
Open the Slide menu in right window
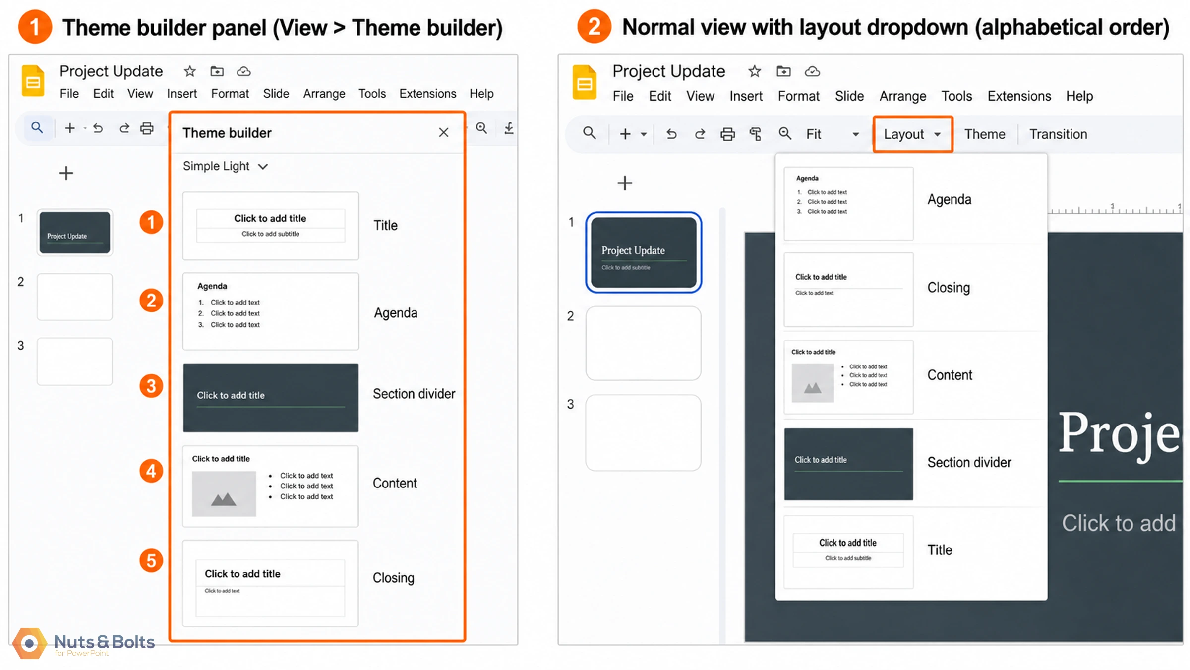(x=849, y=96)
